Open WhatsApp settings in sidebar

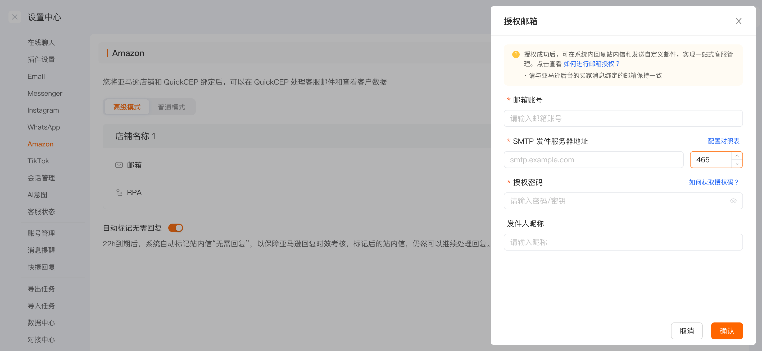tap(44, 127)
